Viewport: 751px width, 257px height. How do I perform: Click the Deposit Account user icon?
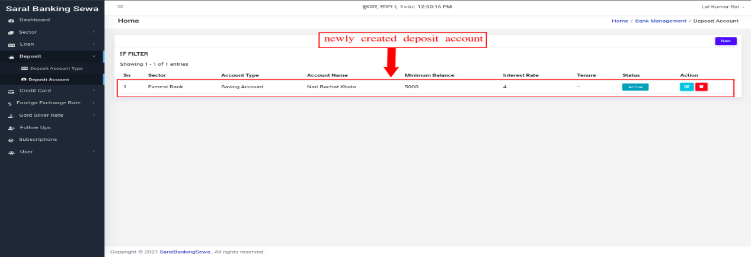(24, 79)
